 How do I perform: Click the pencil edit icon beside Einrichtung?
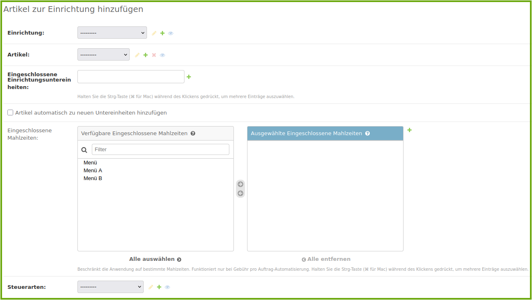point(154,33)
